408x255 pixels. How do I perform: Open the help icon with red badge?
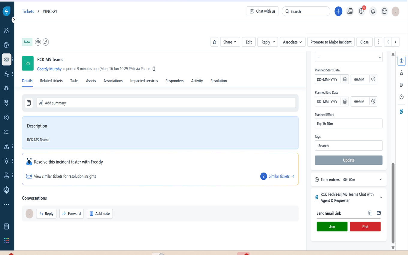click(x=361, y=11)
